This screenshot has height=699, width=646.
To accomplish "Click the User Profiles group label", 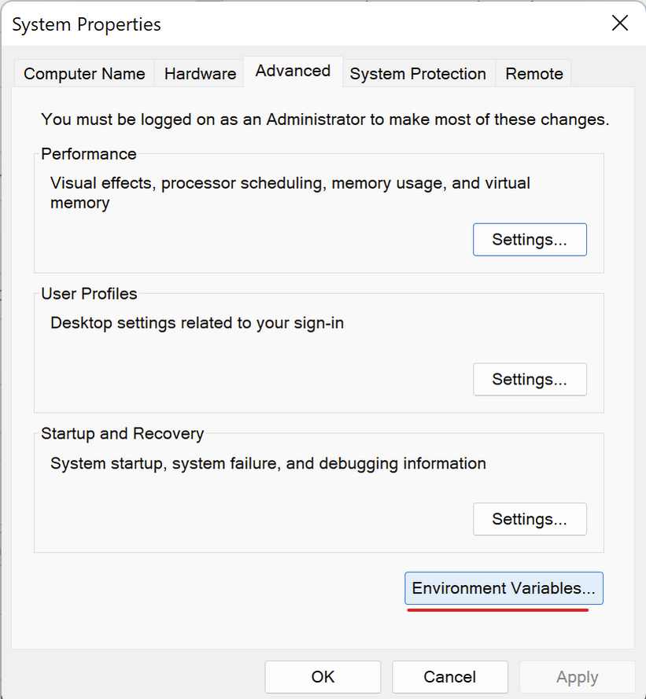I will 89,294.
